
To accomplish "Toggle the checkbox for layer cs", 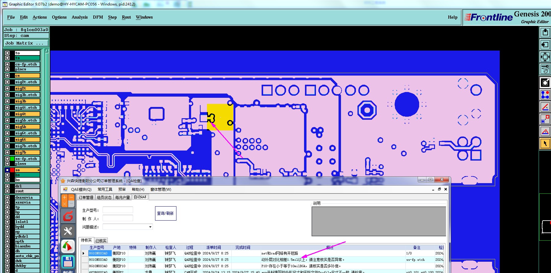I will point(7,76).
